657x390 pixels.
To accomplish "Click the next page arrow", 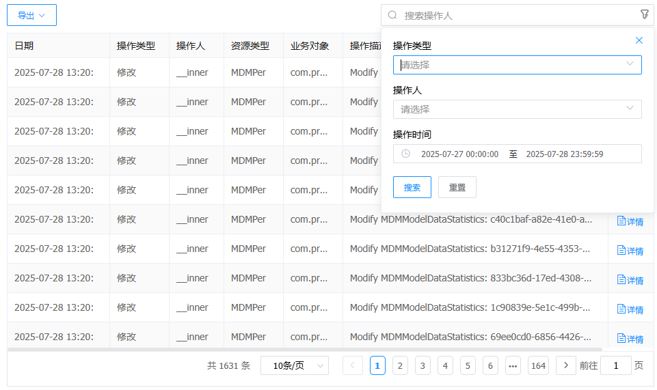I will click(x=565, y=365).
